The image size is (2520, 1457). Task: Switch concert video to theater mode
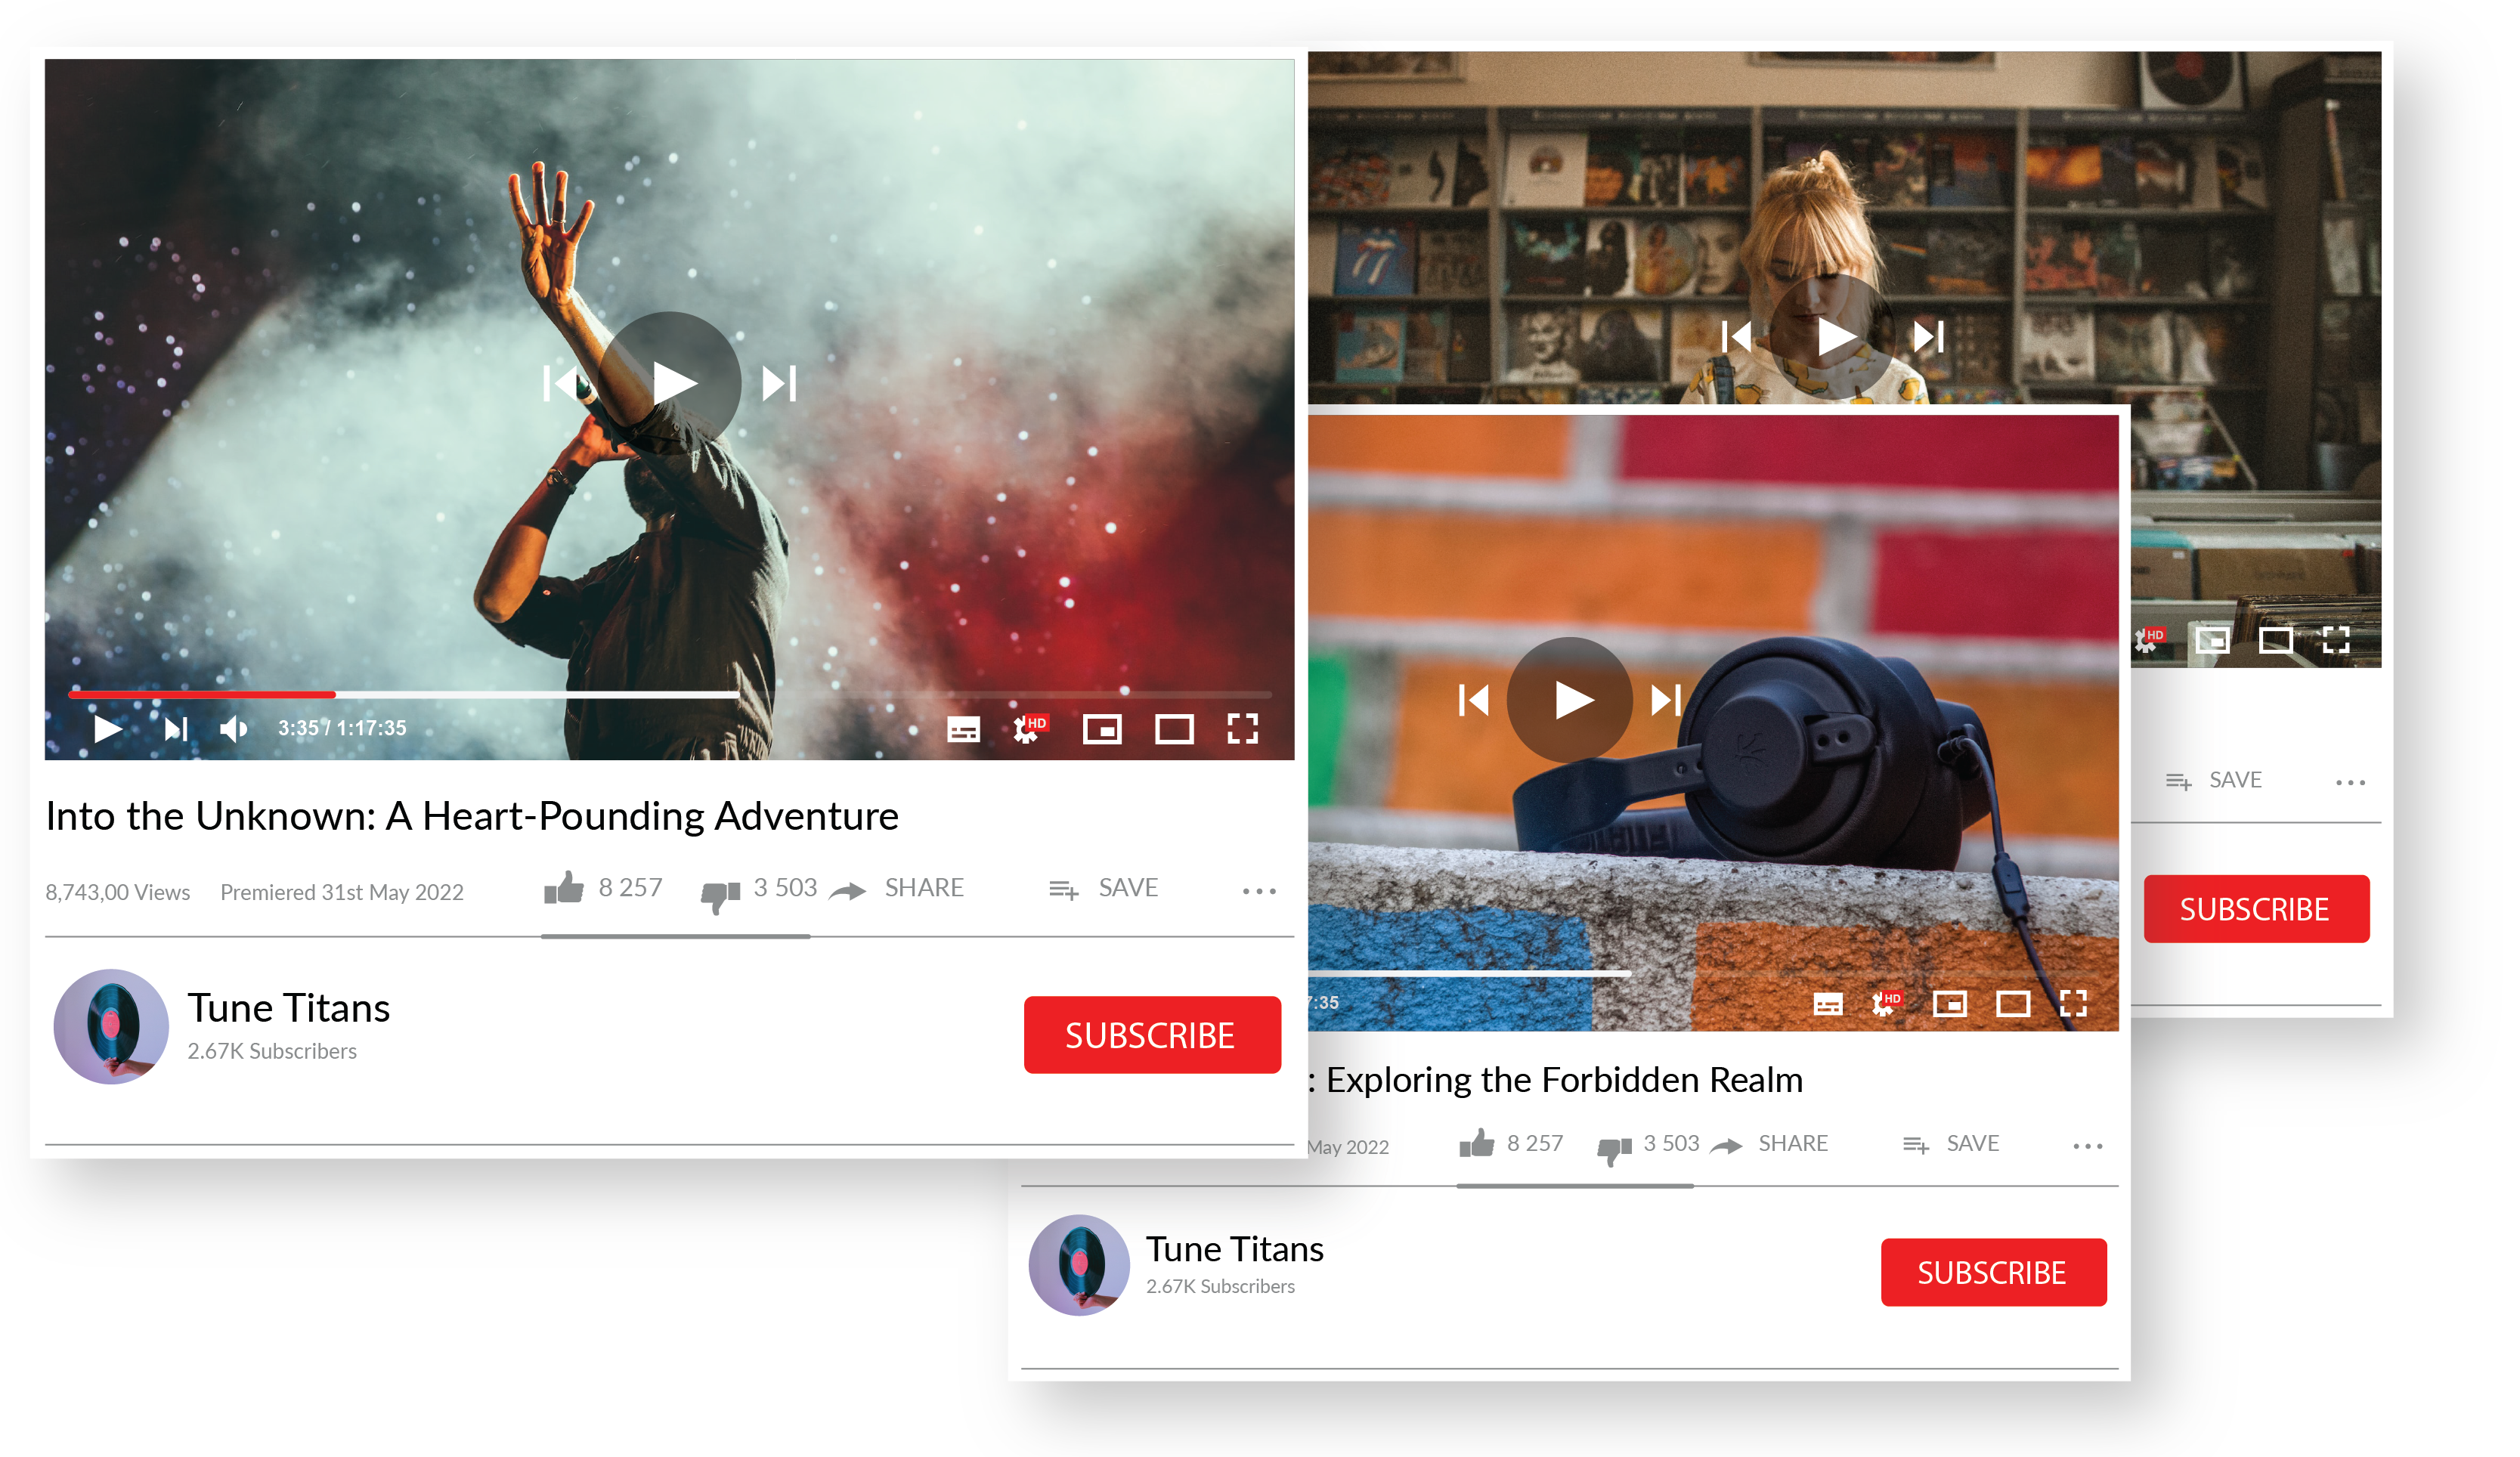click(1174, 729)
